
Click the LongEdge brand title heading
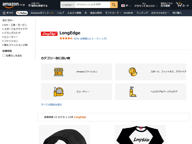[x=70, y=33]
